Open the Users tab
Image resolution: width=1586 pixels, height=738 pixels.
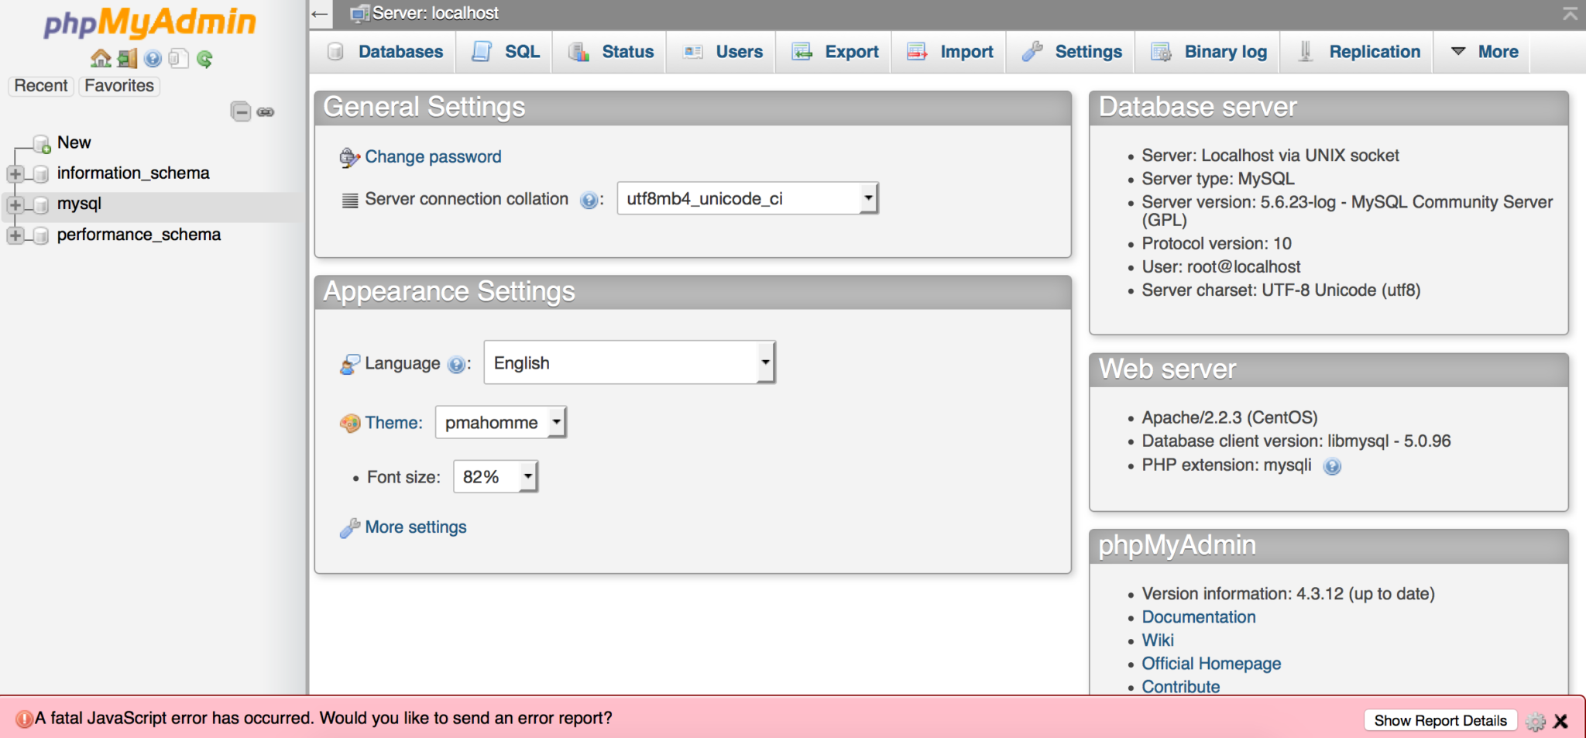[722, 52]
